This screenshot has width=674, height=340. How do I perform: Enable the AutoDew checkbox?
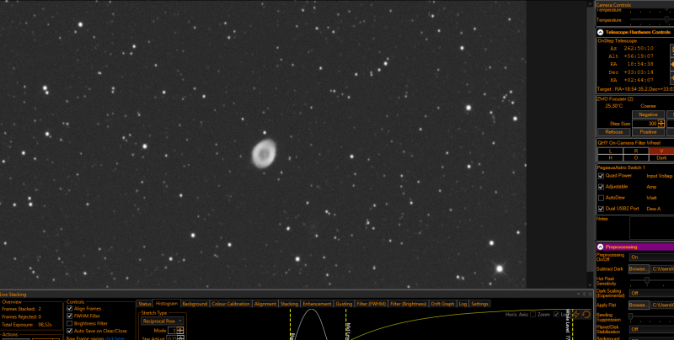[x=601, y=198]
